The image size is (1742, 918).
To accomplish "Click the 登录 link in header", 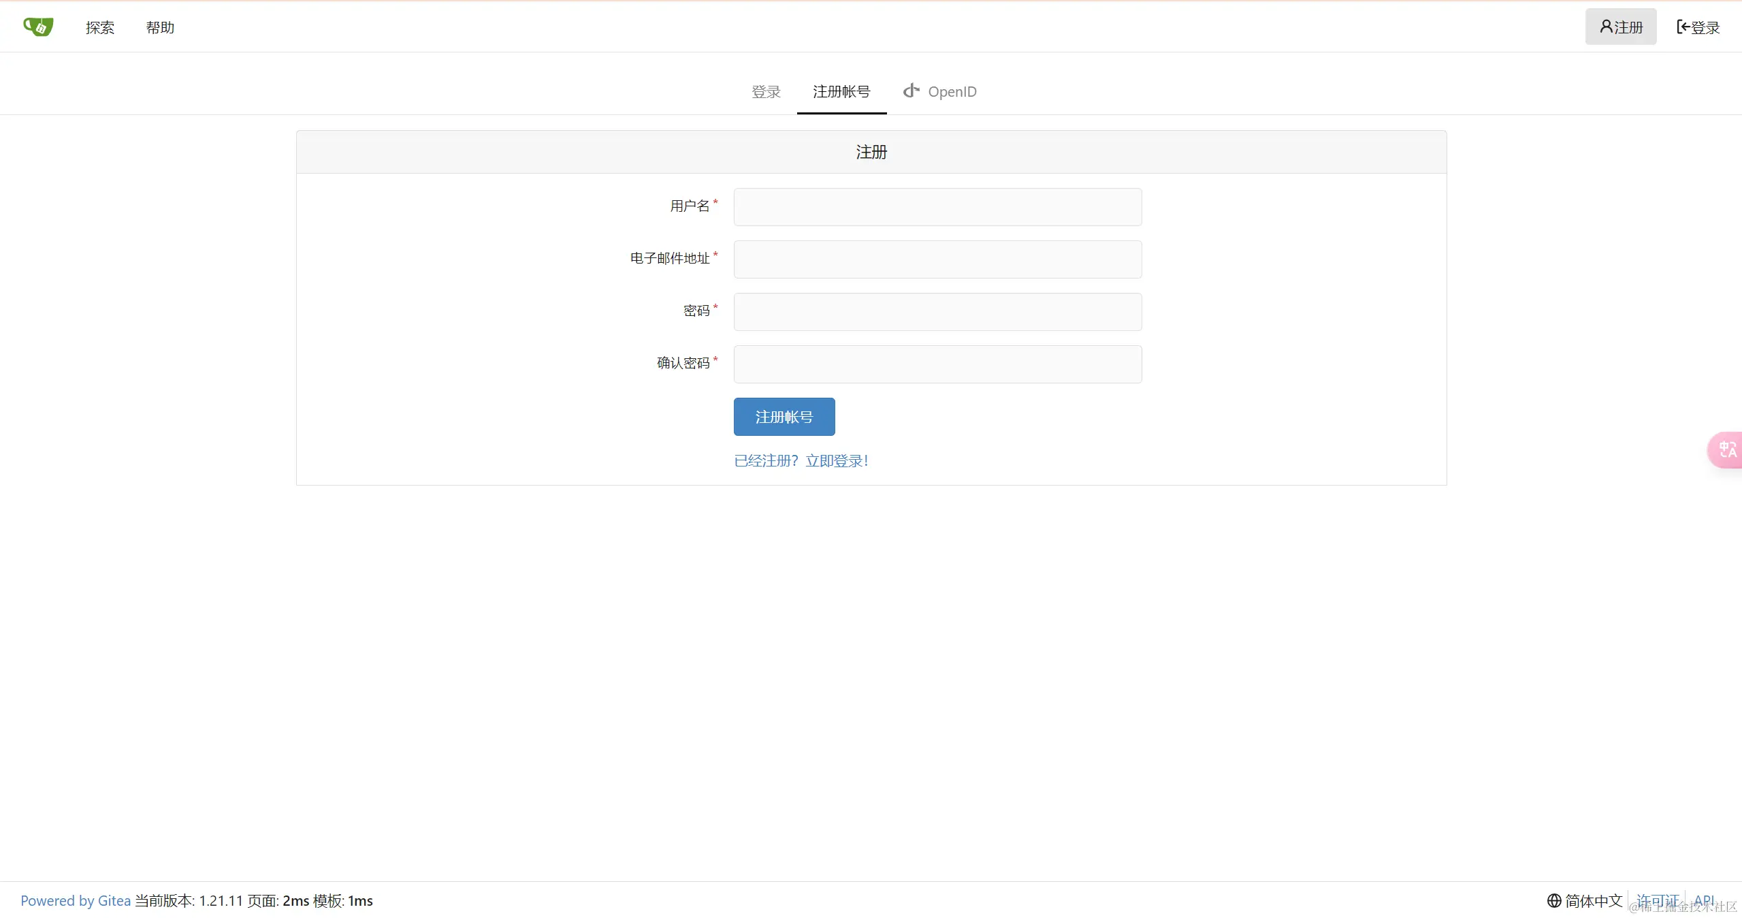I will coord(1698,27).
